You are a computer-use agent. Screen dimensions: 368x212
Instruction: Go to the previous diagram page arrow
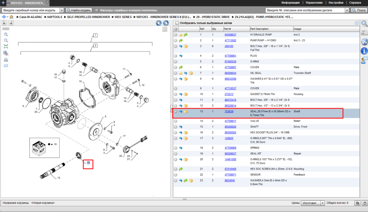pyautogui.click(x=159, y=23)
